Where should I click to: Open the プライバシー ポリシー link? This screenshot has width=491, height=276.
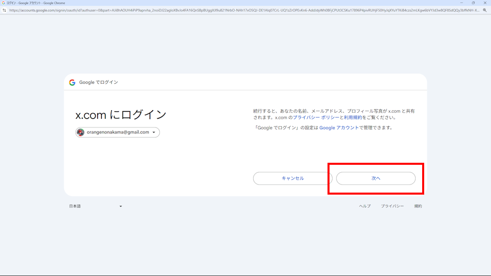316,117
